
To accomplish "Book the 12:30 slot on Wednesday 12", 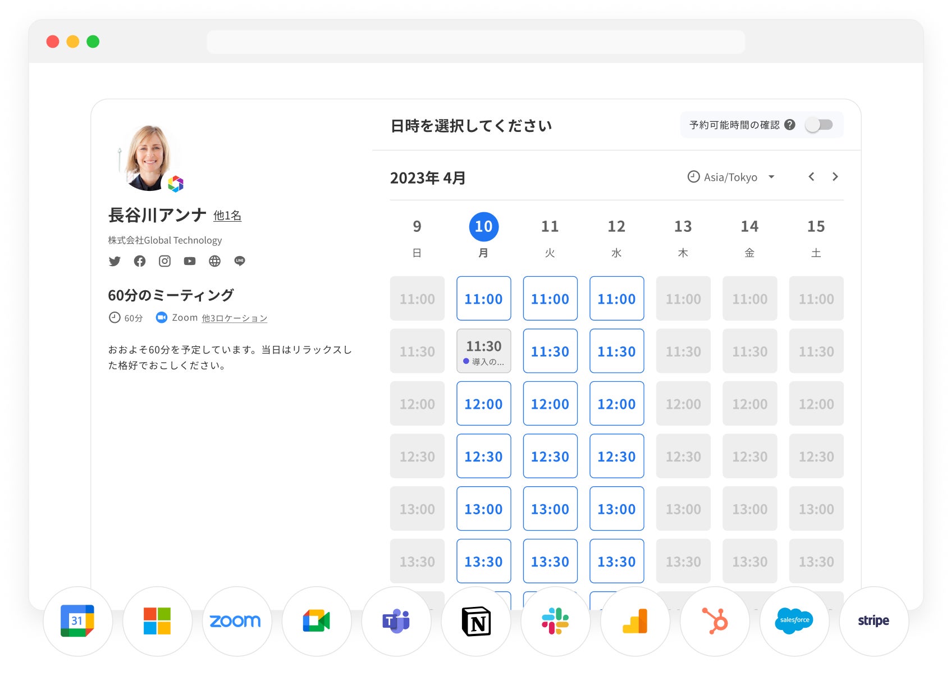I will click(x=617, y=456).
